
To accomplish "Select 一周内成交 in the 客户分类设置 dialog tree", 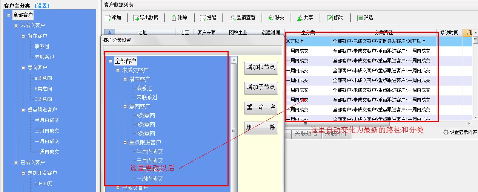I will [150, 178].
